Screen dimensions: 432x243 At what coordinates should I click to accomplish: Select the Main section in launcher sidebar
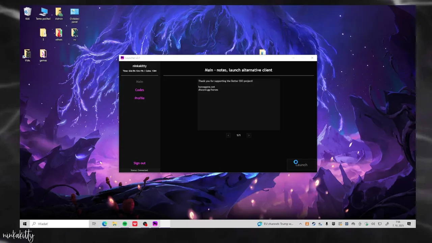click(x=139, y=82)
